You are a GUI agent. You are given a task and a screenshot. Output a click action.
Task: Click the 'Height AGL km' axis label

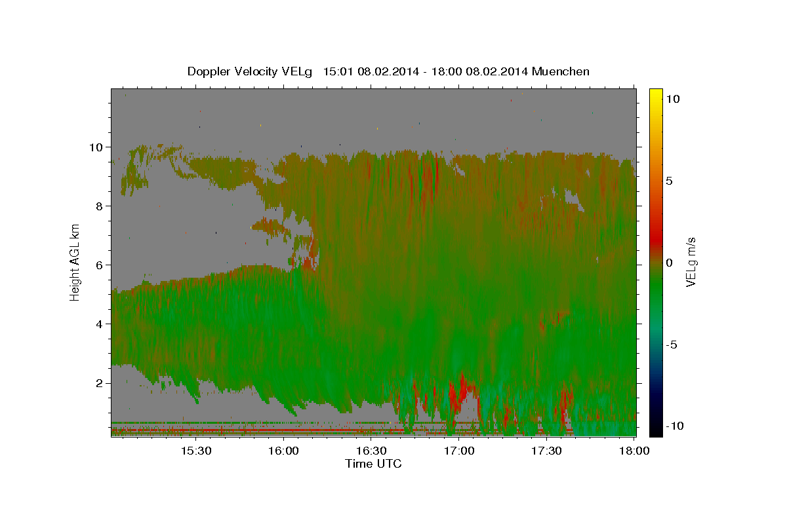point(75,261)
